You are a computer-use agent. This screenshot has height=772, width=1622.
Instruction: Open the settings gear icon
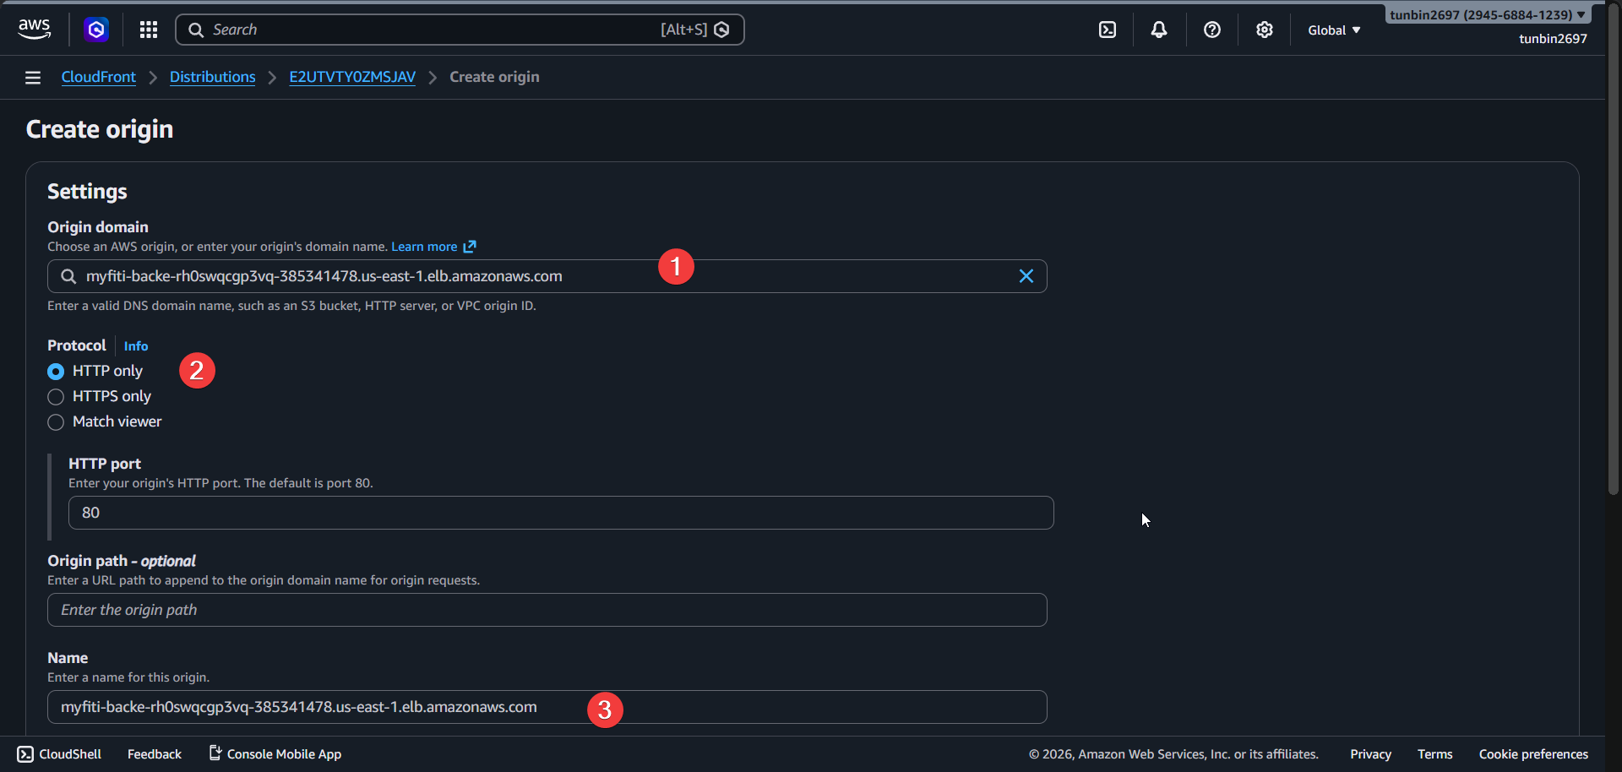[1265, 29]
